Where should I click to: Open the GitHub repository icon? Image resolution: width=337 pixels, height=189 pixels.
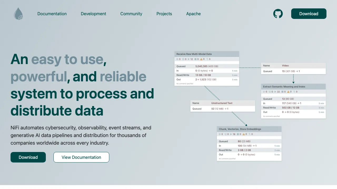[278, 14]
